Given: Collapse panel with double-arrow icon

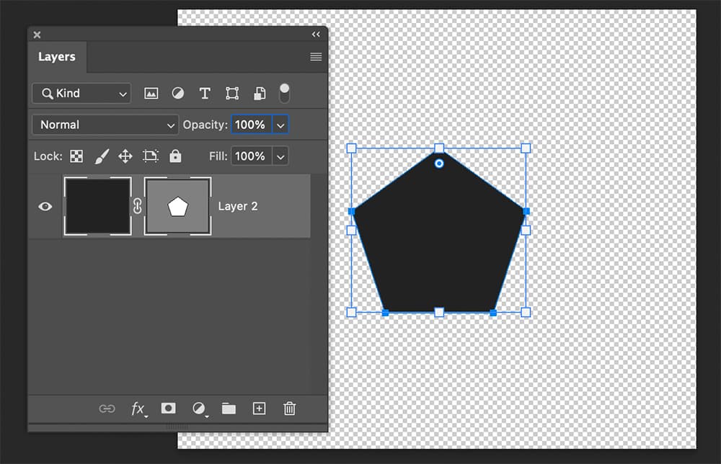Looking at the screenshot, I should point(316,35).
